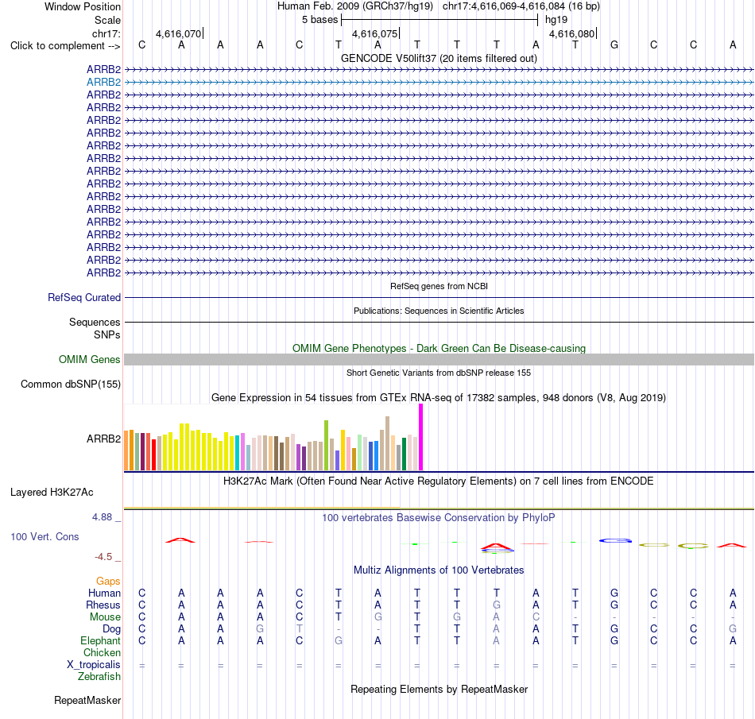This screenshot has width=755, height=719.
Task: Click the Scale label
Action: (x=107, y=20)
